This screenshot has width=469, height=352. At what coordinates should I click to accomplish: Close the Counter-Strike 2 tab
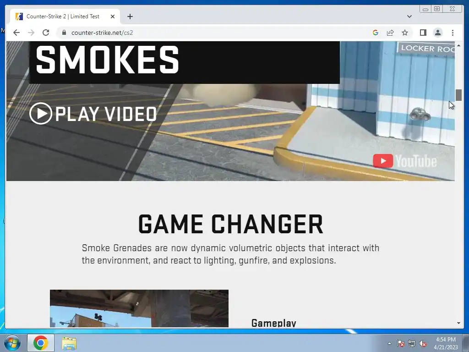(x=113, y=16)
